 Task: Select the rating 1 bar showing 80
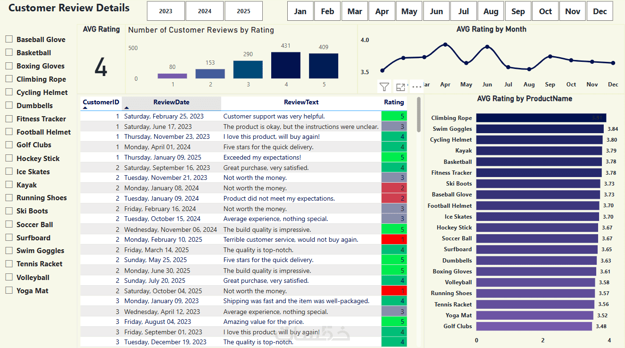click(x=172, y=76)
